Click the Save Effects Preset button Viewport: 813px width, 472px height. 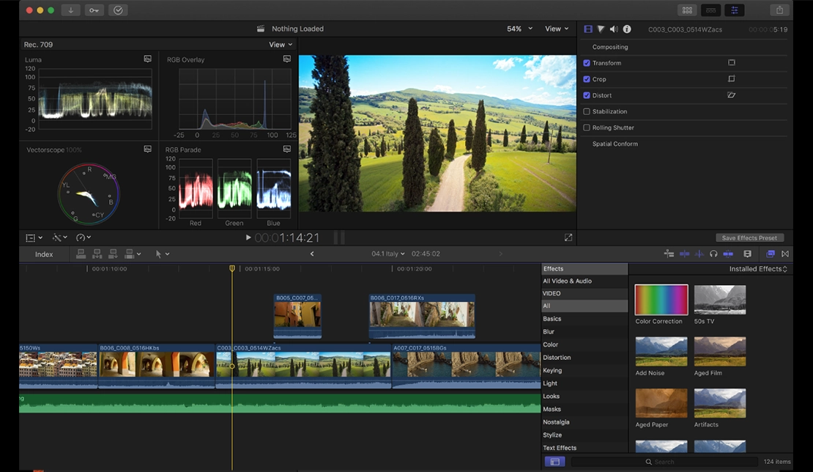749,238
